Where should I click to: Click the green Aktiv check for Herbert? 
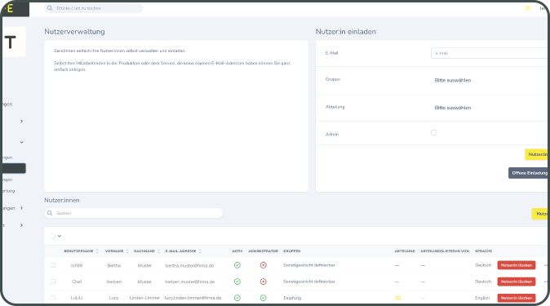[237, 282]
